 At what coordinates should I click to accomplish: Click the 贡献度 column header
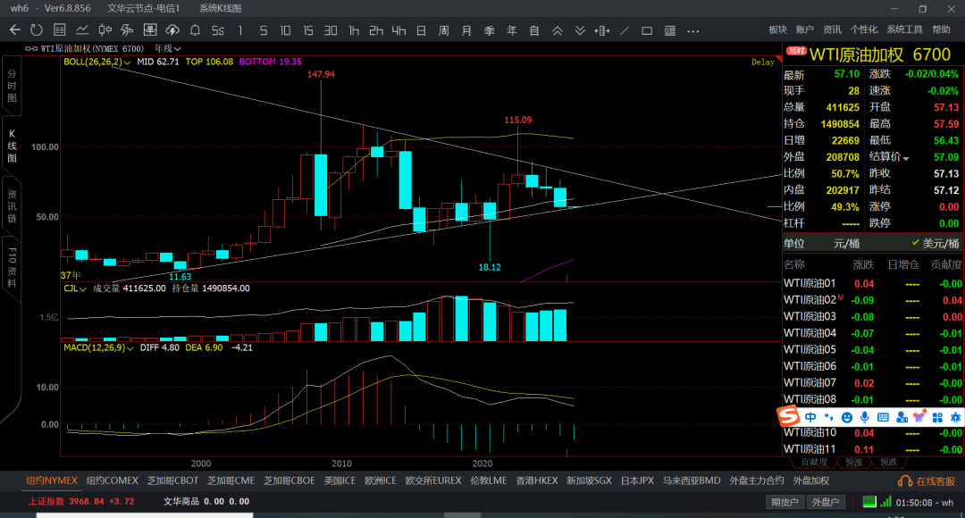click(x=946, y=264)
